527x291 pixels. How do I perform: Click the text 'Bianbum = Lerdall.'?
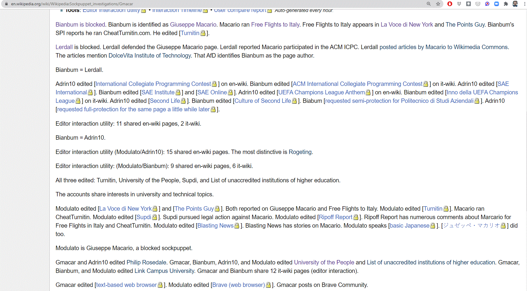pyautogui.click(x=79, y=70)
